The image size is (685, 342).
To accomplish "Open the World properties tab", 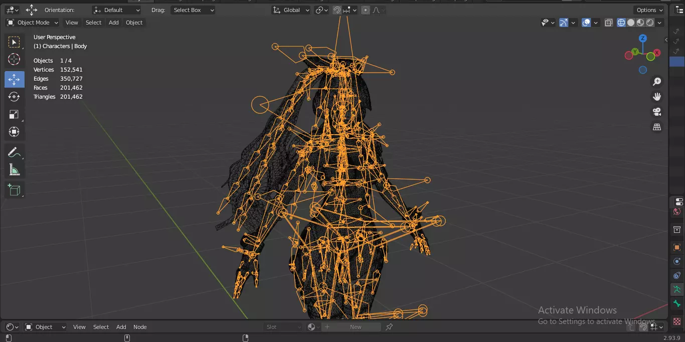I will 677,212.
